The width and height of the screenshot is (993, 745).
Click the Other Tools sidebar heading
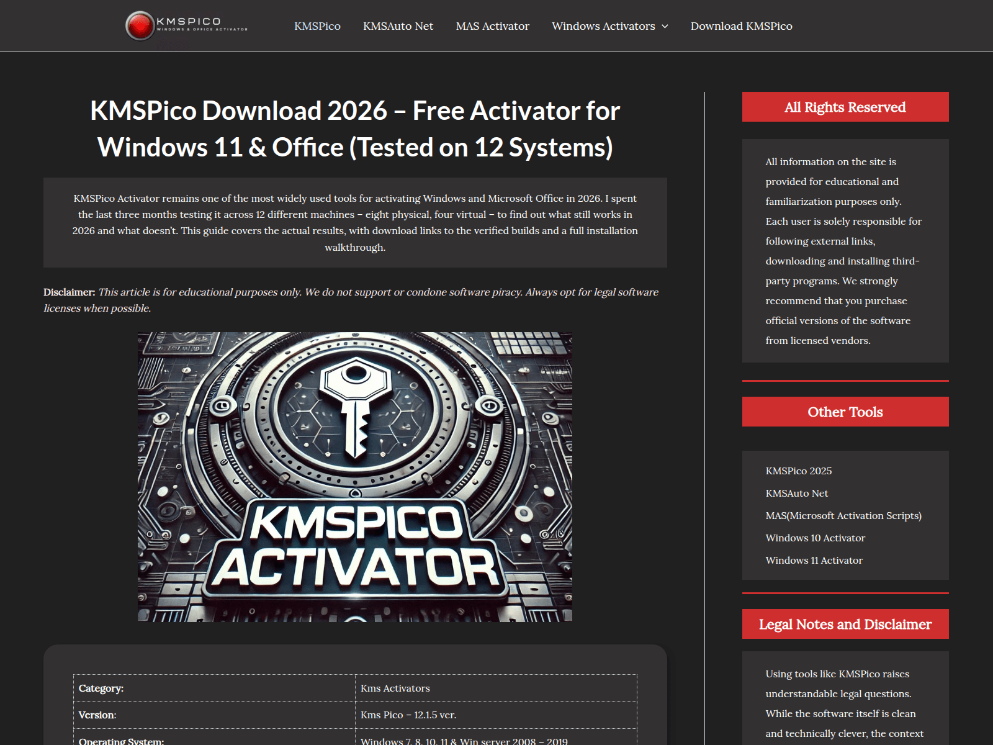tap(845, 412)
